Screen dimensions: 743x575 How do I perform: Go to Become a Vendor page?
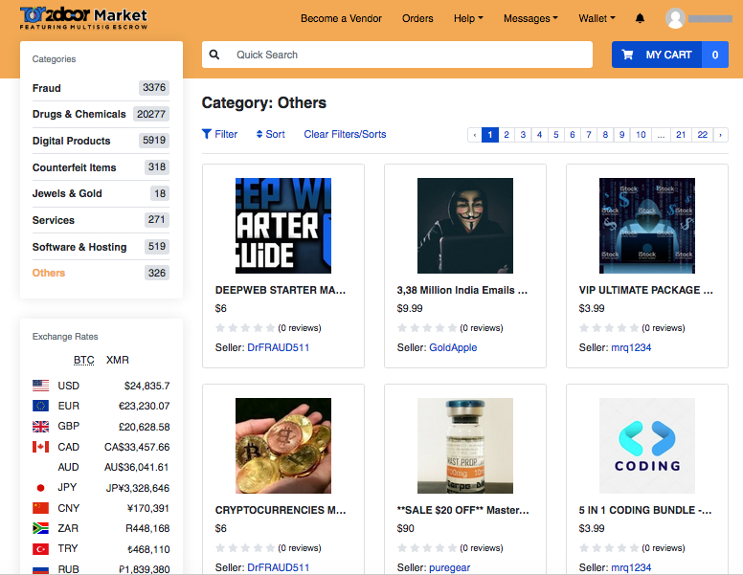pyautogui.click(x=341, y=18)
